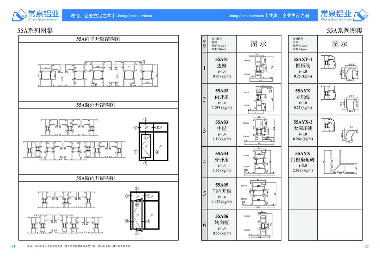Open the 55A03 中挺 section drawing
380x259 pixels.
[259, 131]
